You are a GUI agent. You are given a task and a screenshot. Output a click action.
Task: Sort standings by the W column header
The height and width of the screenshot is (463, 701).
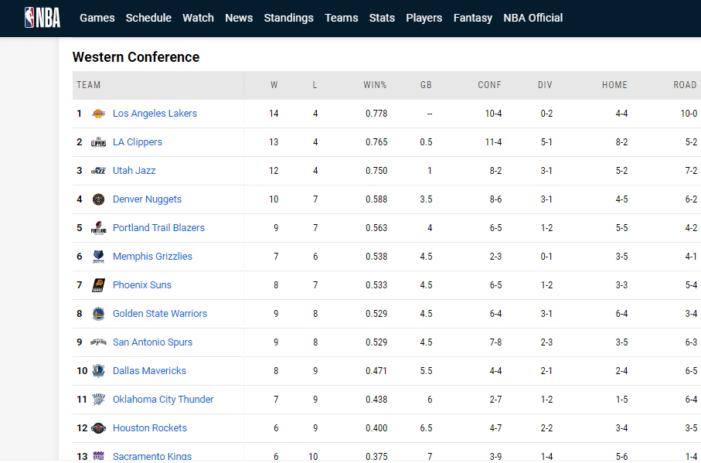(274, 85)
